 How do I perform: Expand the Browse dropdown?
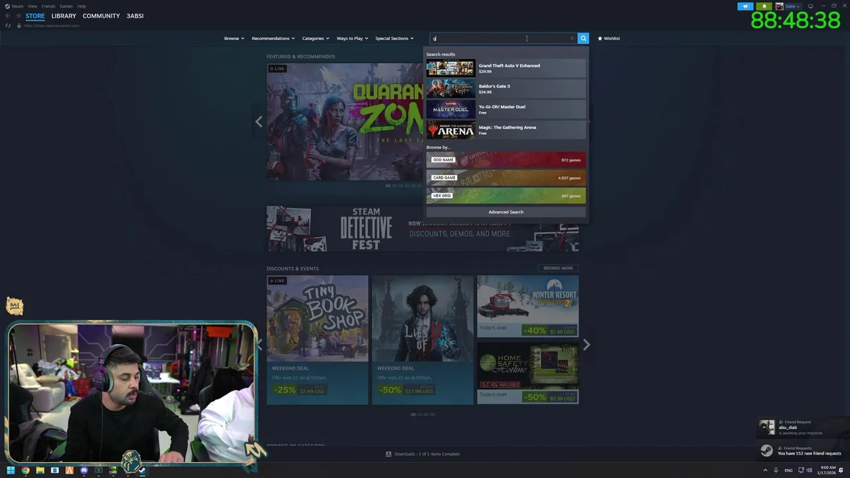(234, 39)
